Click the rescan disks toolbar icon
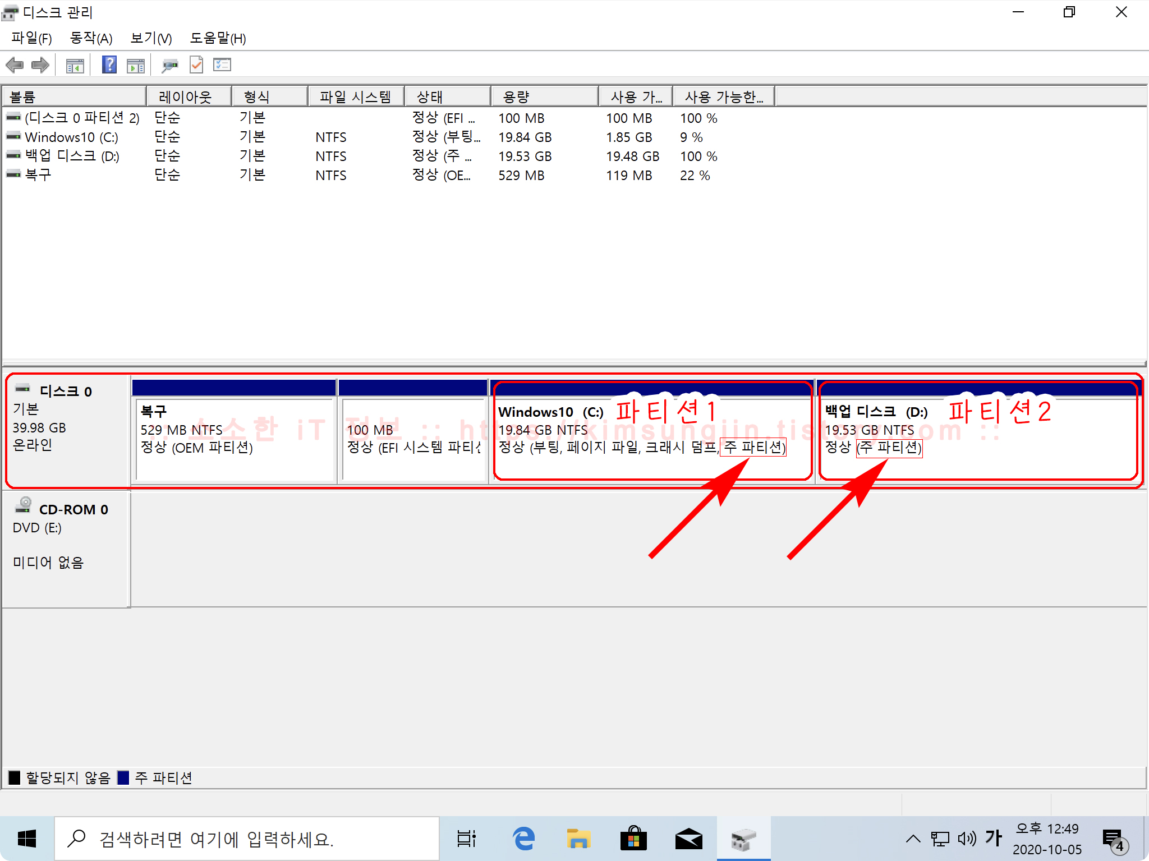Screen dimensions: 1149x861 (169, 66)
